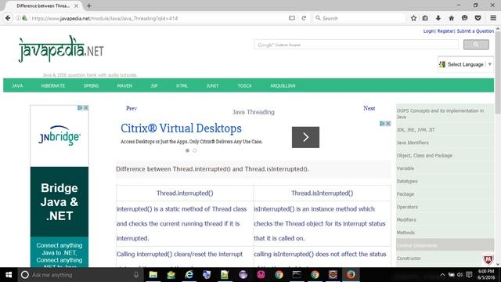
Task: Click the Google Custom Search input
Action: 356,45
